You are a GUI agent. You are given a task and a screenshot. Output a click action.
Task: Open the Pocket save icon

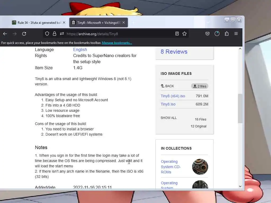[207, 34]
